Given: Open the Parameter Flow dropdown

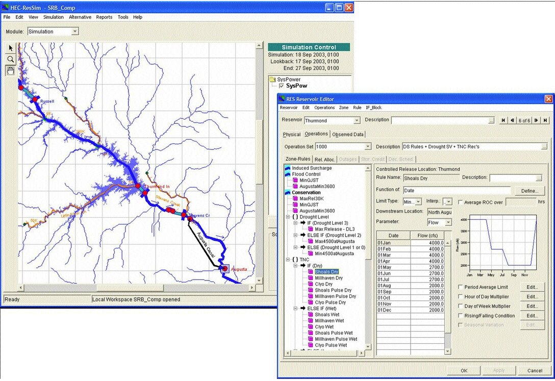Looking at the screenshot, I should [448, 222].
